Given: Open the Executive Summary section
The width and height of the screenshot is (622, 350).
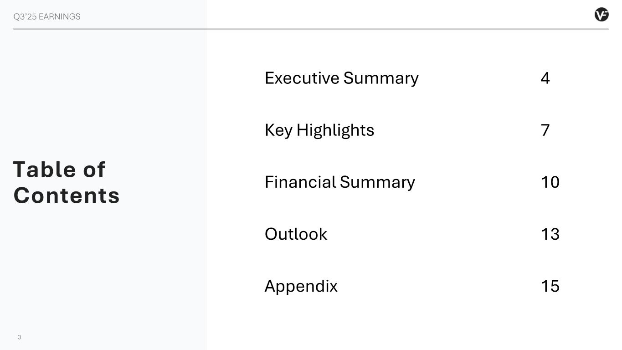Looking at the screenshot, I should [341, 78].
